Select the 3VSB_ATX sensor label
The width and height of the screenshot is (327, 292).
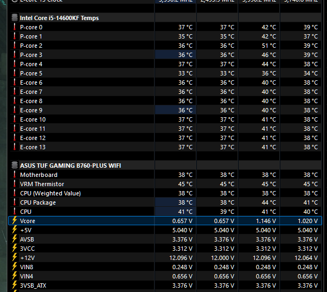click(x=33, y=285)
